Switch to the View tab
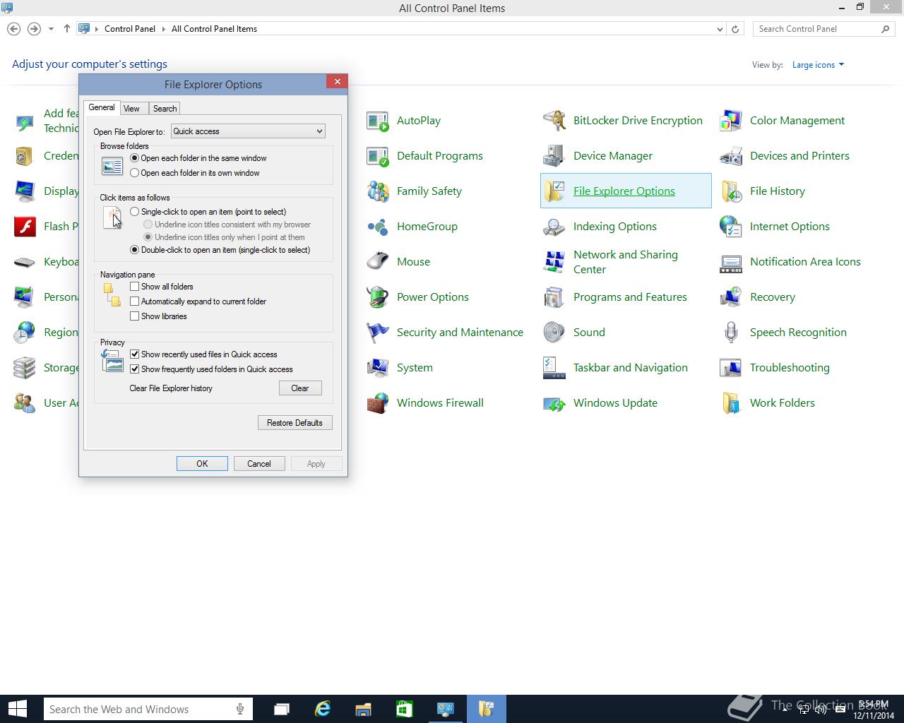The width and height of the screenshot is (904, 723). coord(131,108)
